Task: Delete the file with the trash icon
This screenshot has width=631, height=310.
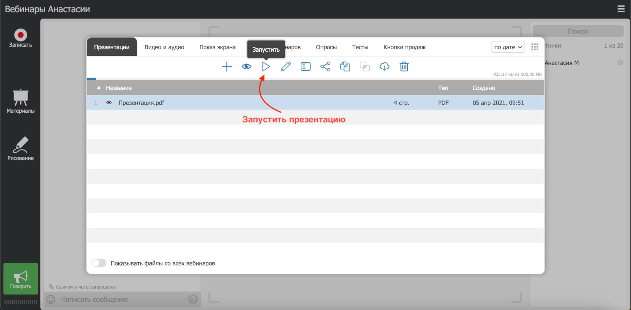Action: point(404,66)
